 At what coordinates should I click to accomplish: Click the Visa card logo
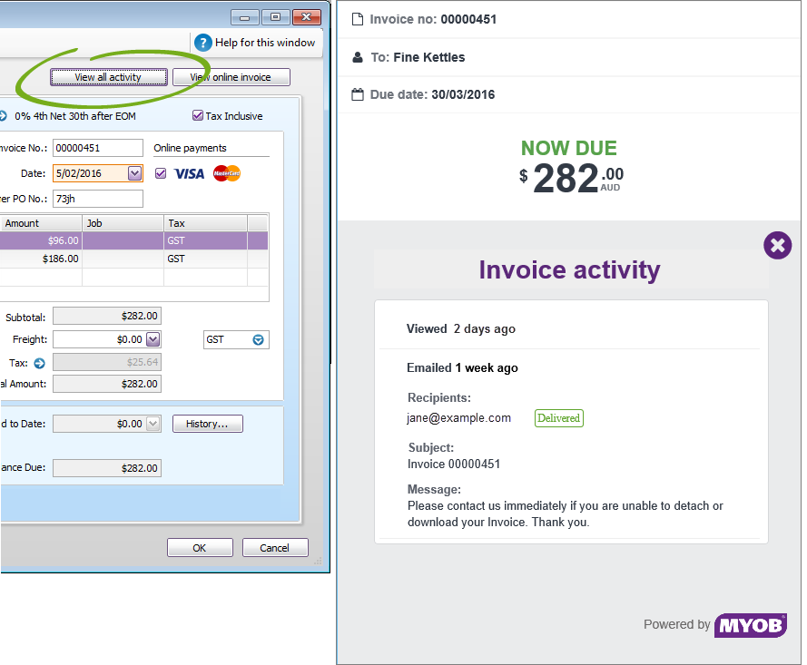189,173
